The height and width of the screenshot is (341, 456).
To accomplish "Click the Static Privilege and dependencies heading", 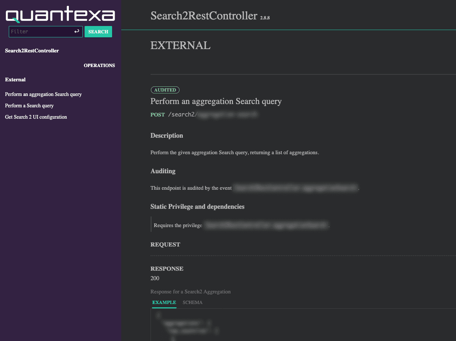I will 197,206.
